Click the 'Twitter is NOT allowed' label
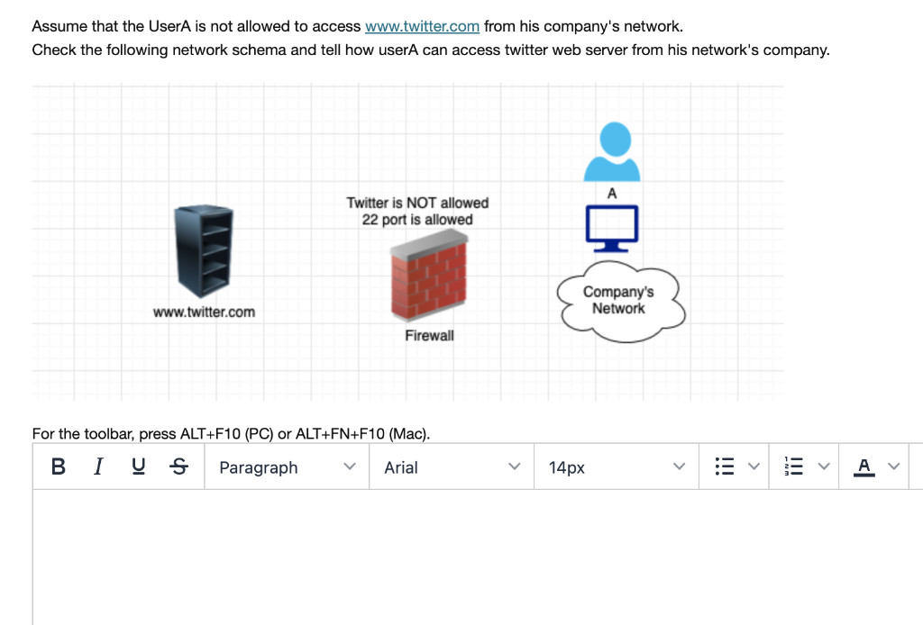 pos(417,203)
